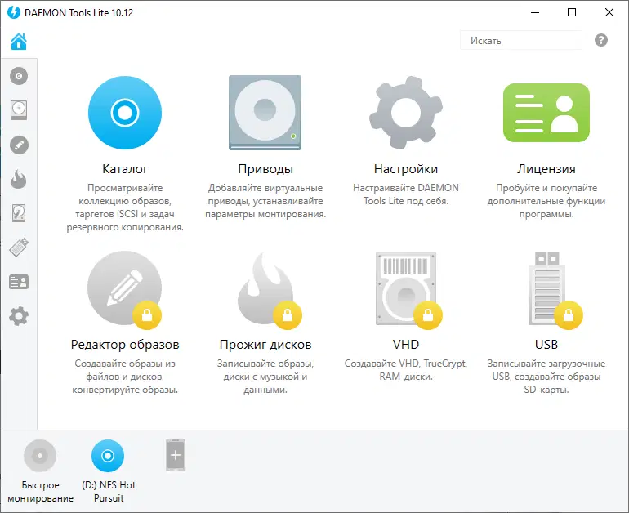This screenshot has width=629, height=513.
Task: Open the Редактор образов heading
Action: click(125, 345)
